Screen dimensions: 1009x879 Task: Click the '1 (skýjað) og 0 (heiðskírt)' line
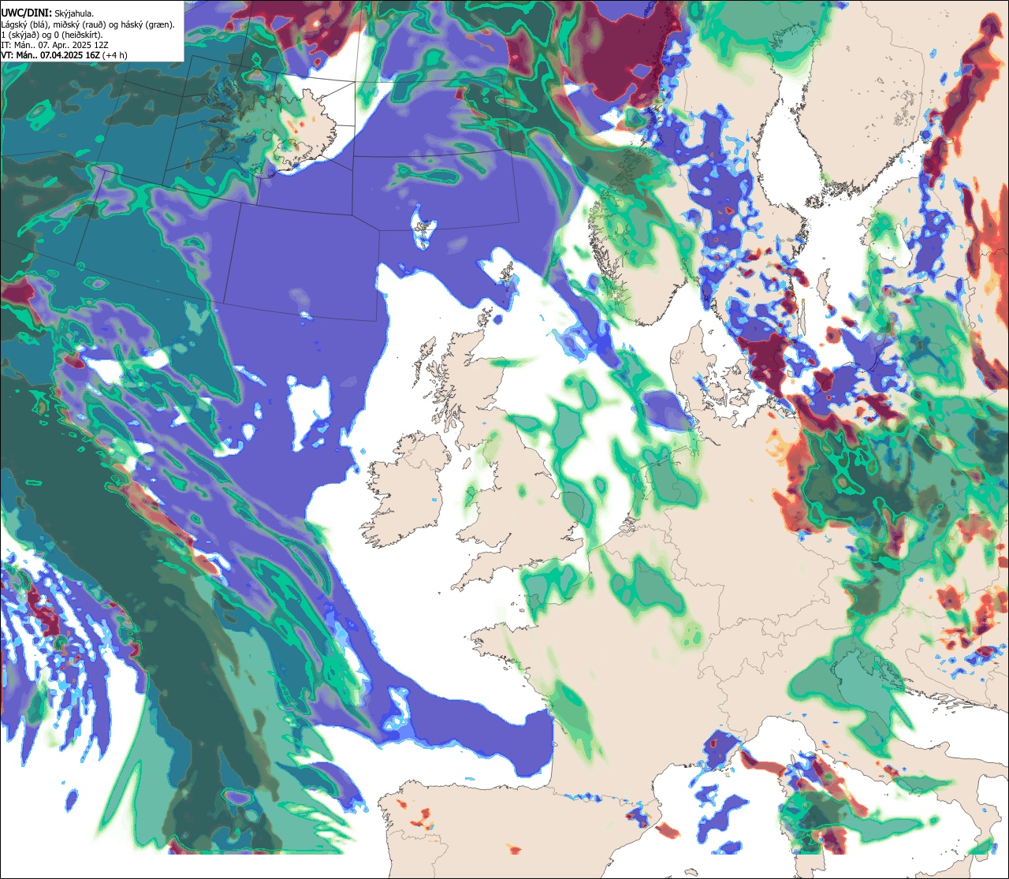pyautogui.click(x=52, y=34)
